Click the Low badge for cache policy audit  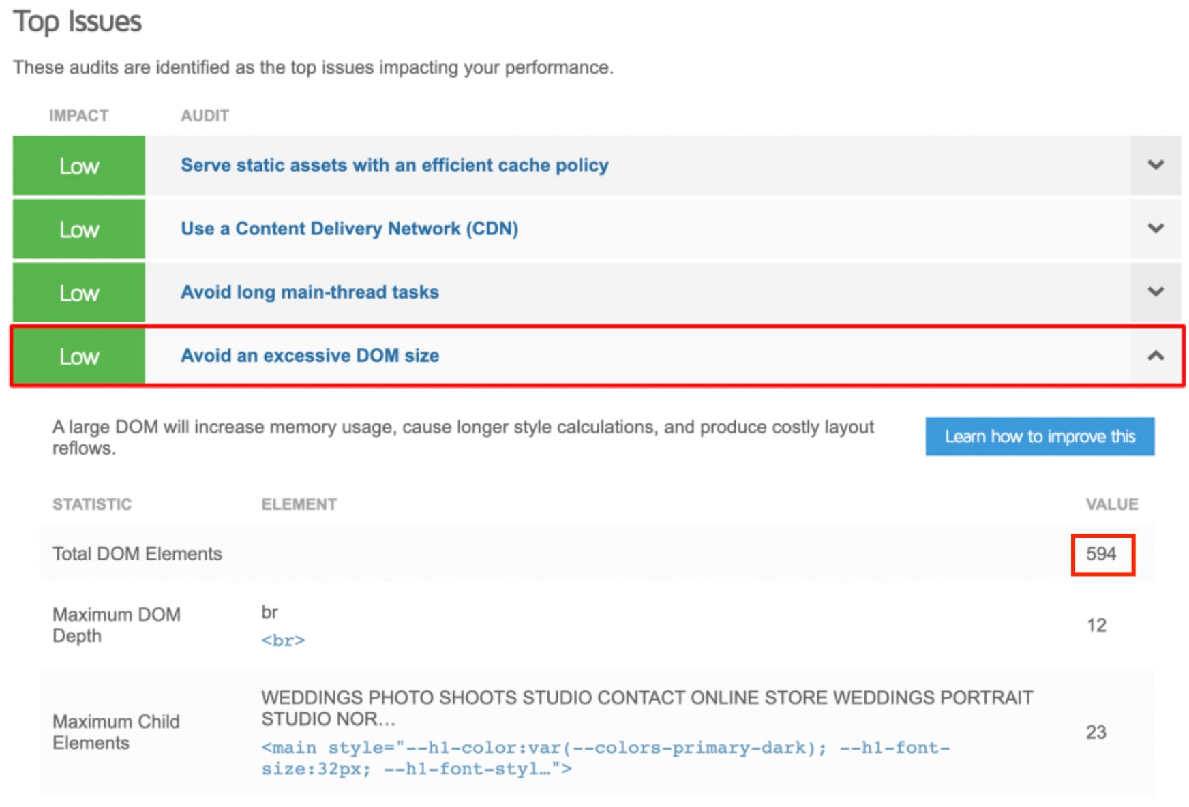[78, 165]
